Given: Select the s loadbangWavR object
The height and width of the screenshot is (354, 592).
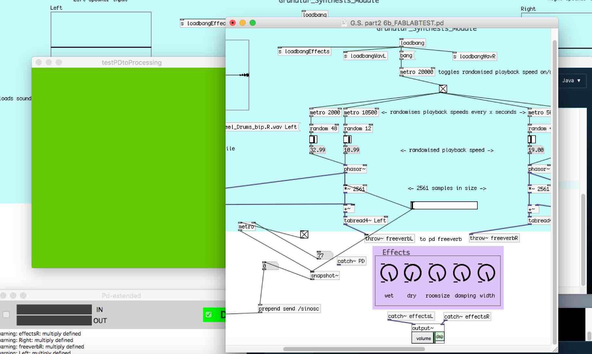Looking at the screenshot, I should pos(475,56).
